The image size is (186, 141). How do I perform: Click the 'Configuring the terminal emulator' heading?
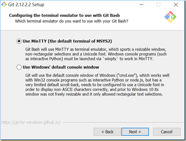point(64,15)
